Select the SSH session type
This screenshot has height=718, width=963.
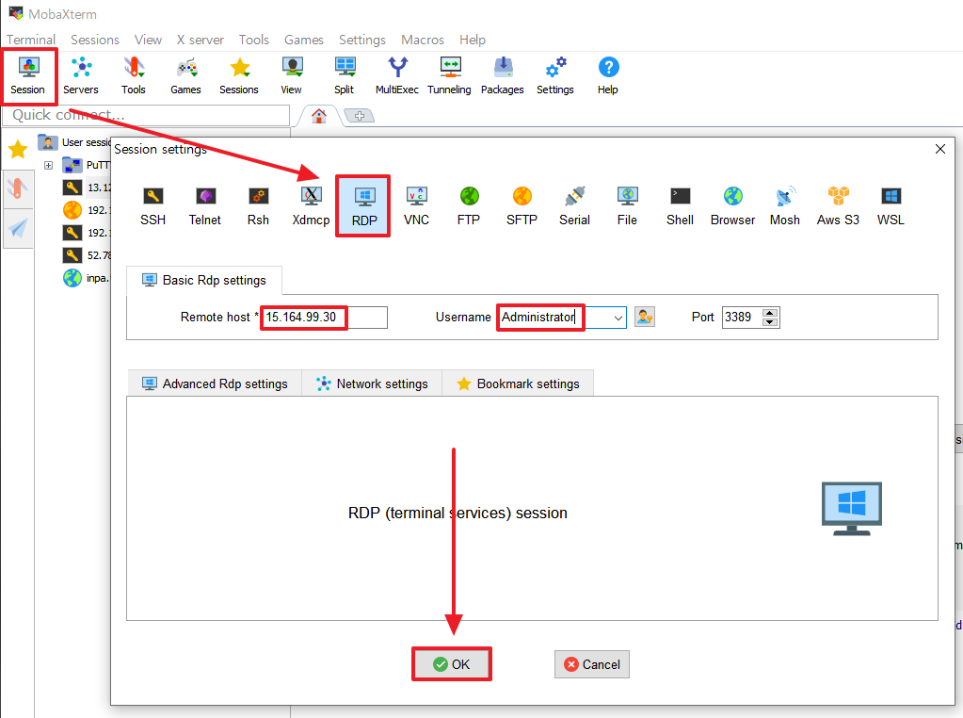tap(152, 206)
